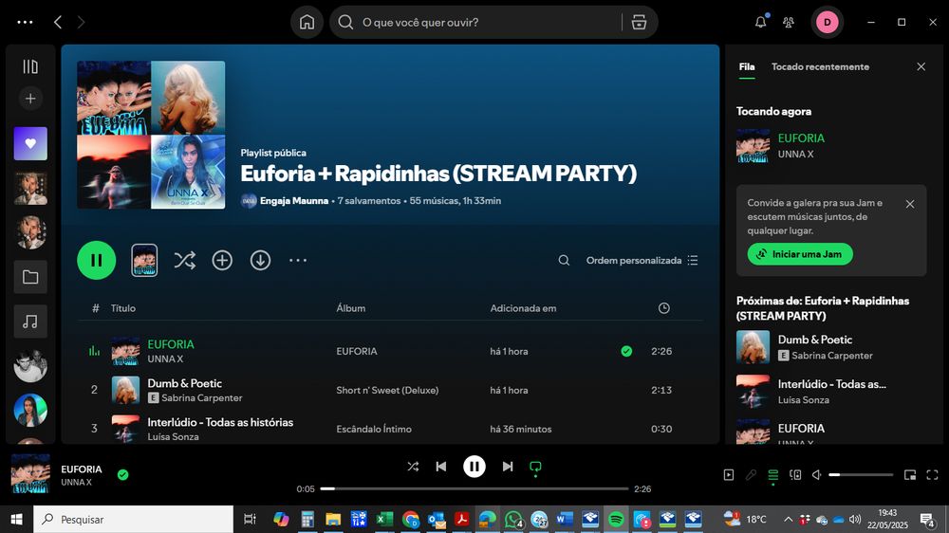Toggle shuffle in the bottom player bar
Image resolution: width=949 pixels, height=533 pixels.
tap(413, 467)
